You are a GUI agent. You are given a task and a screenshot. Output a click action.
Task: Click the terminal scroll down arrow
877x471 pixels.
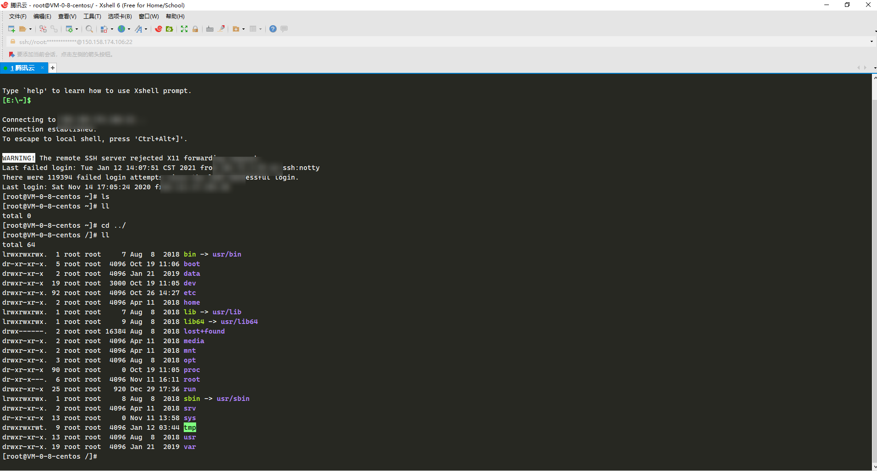pyautogui.click(x=874, y=468)
